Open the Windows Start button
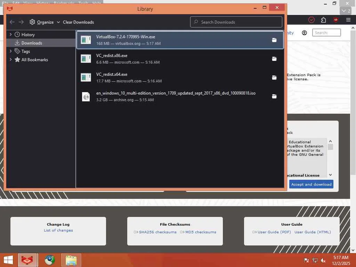Image resolution: width=356 pixels, height=267 pixels. click(8, 260)
